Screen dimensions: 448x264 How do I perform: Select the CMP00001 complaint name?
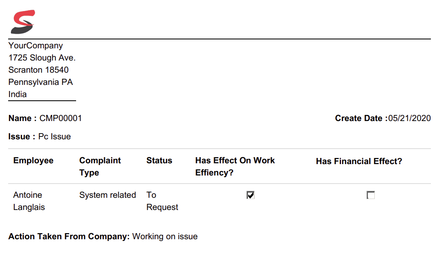pos(61,118)
